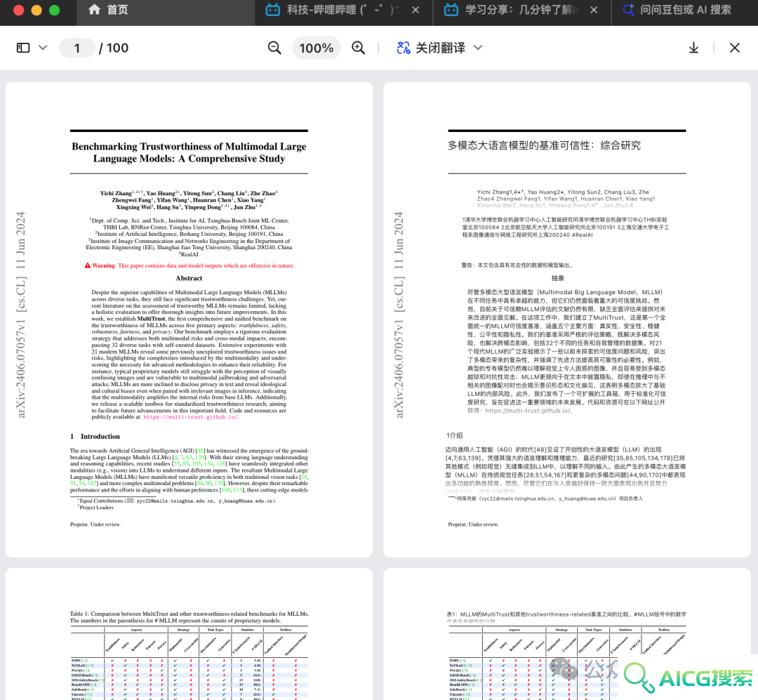Image resolution: width=758 pixels, height=700 pixels.
Task: Zoom out the PDF document
Action: [x=274, y=48]
